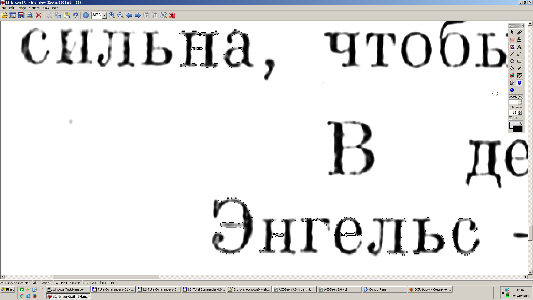Click the vertical scrollbar down arrow
The image size is (533, 300).
(x=531, y=272)
